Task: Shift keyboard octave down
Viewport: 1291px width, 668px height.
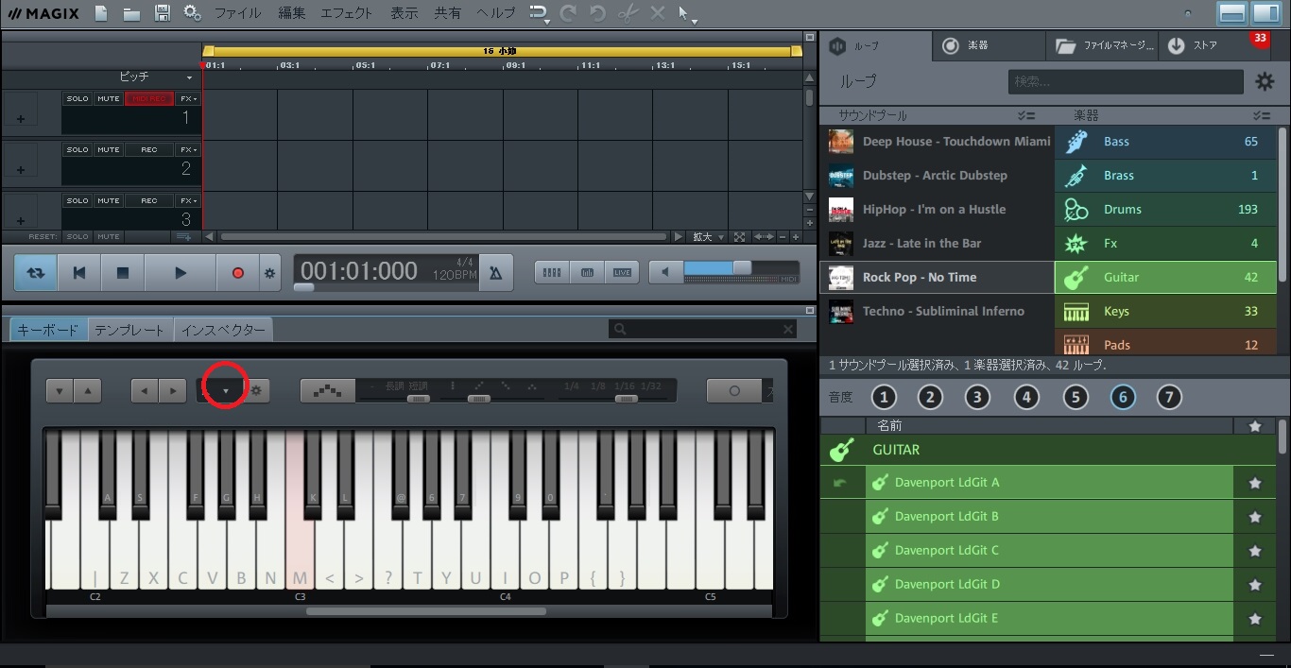Action: tap(60, 390)
